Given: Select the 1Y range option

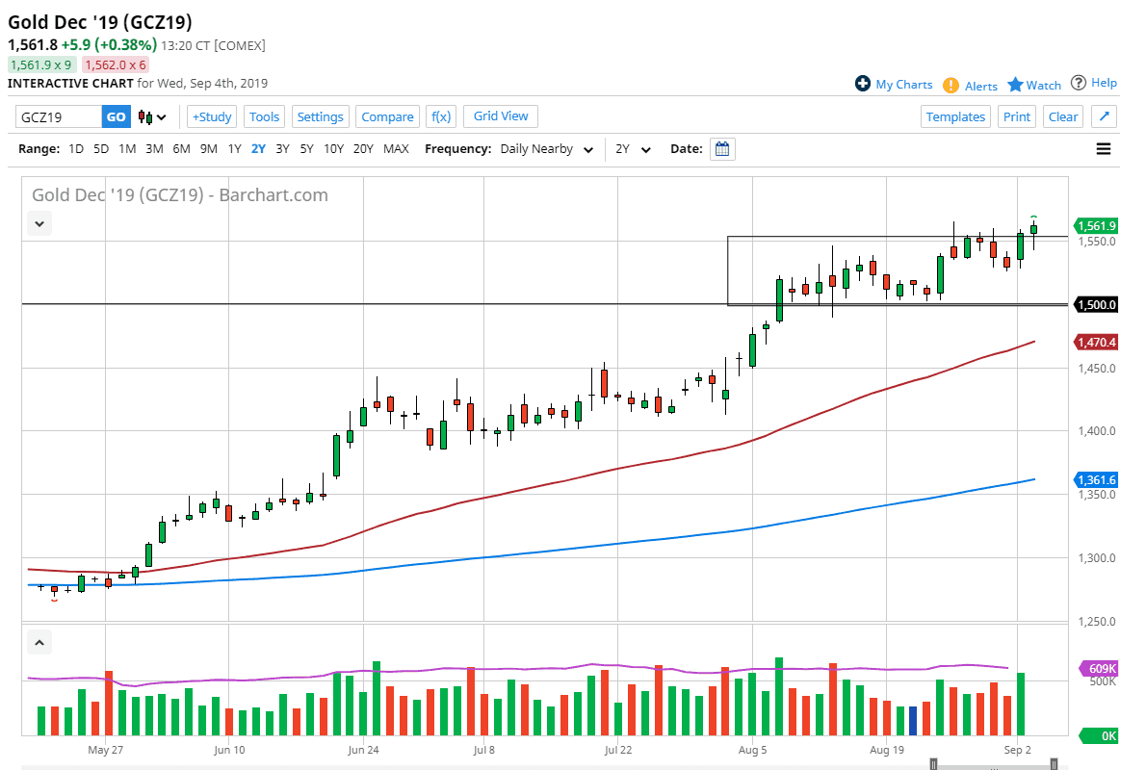Looking at the screenshot, I should (234, 149).
